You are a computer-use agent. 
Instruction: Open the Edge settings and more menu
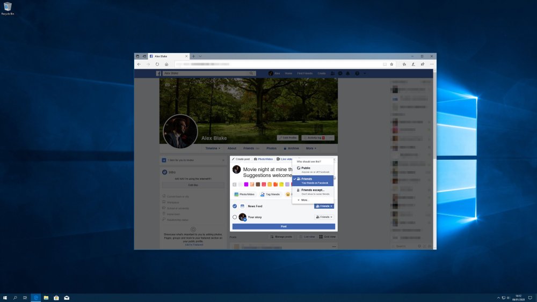coord(432,64)
